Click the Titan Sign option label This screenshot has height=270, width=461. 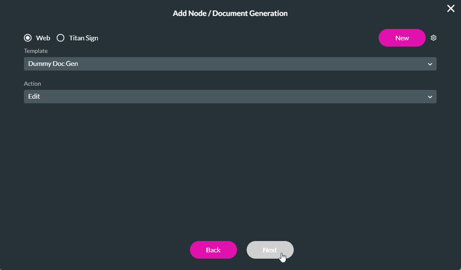coord(84,38)
